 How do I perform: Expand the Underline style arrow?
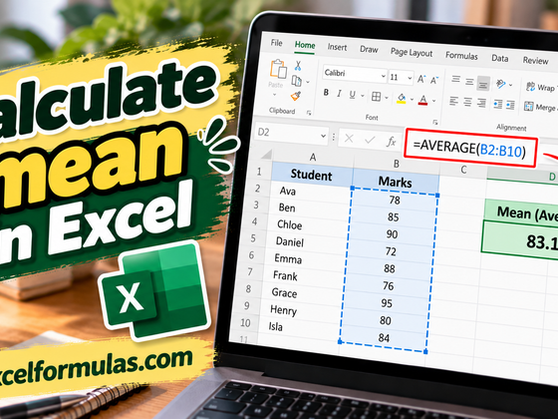(x=363, y=96)
